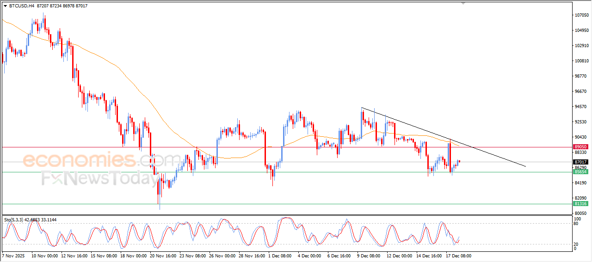Click the low value 86978 in header
The width and height of the screenshot is (592, 262).
click(68, 6)
